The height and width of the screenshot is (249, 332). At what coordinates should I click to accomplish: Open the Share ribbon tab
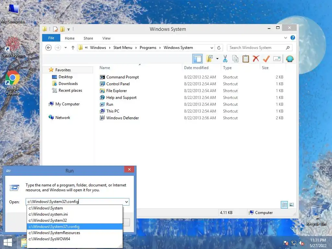pyautogui.click(x=88, y=38)
